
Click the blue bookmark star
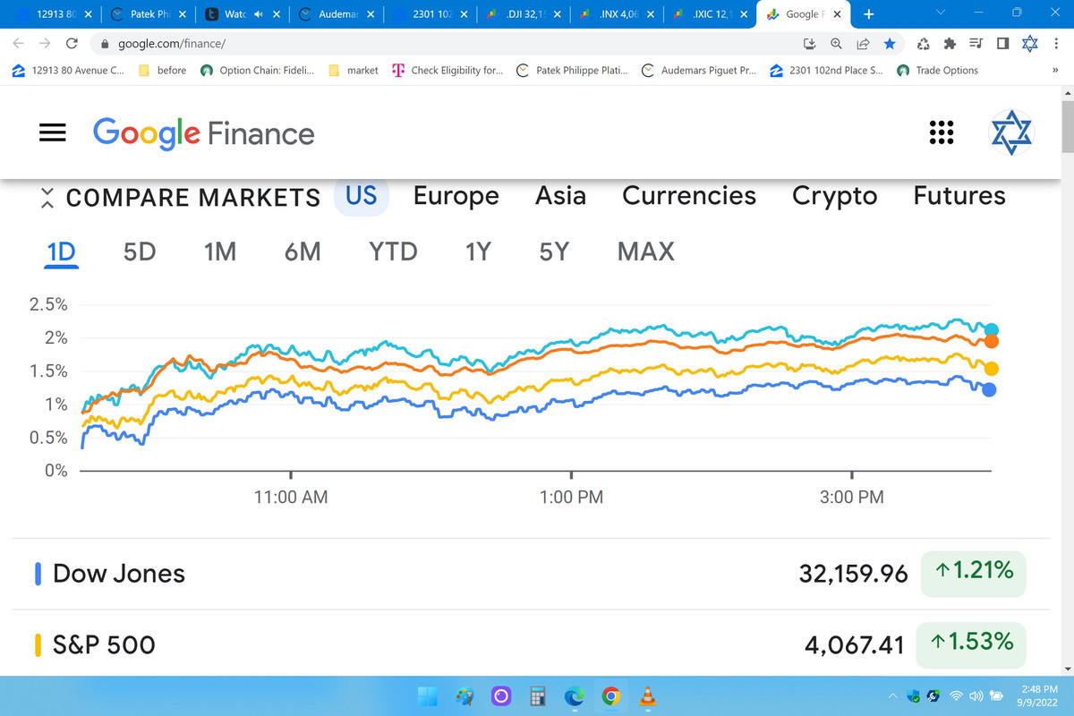pos(889,43)
